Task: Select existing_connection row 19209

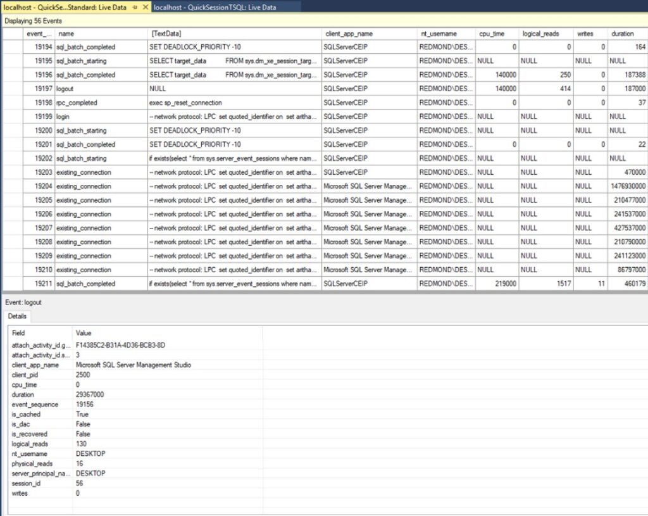Action: [x=325, y=256]
